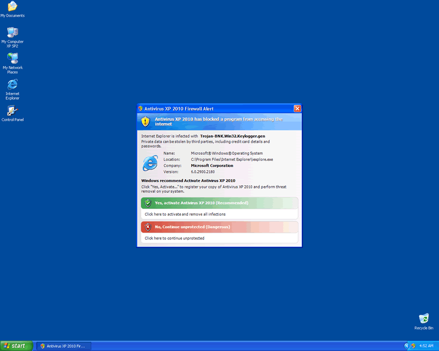Click 'Click here to activate and remove all infections'
This screenshot has width=439, height=351.
(x=185, y=214)
